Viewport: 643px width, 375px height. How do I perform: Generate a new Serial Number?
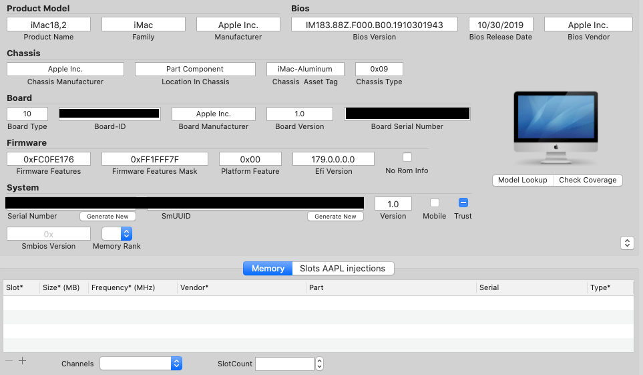click(108, 217)
